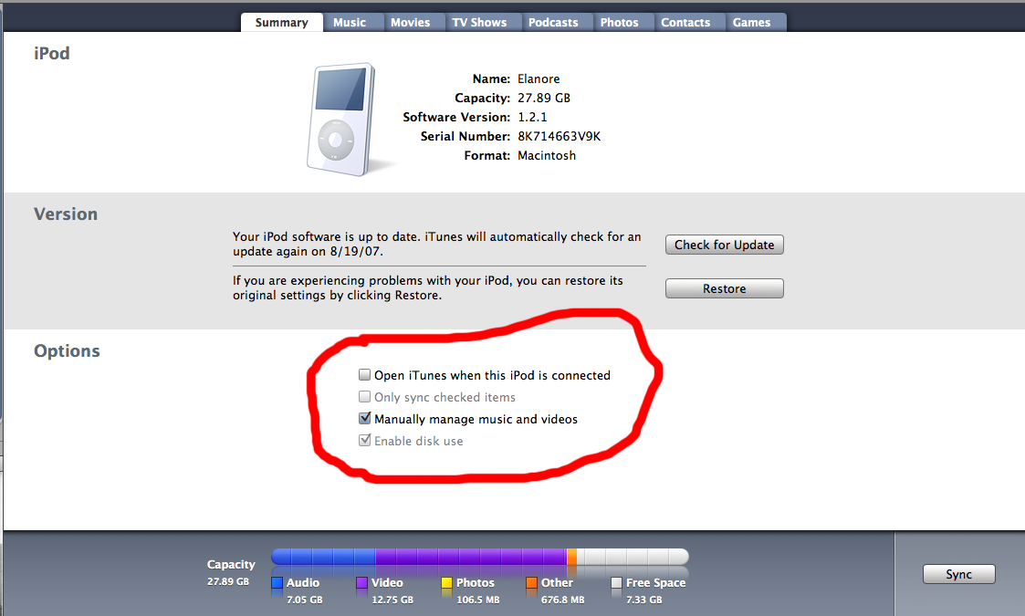Open the Movies tab

[411, 22]
